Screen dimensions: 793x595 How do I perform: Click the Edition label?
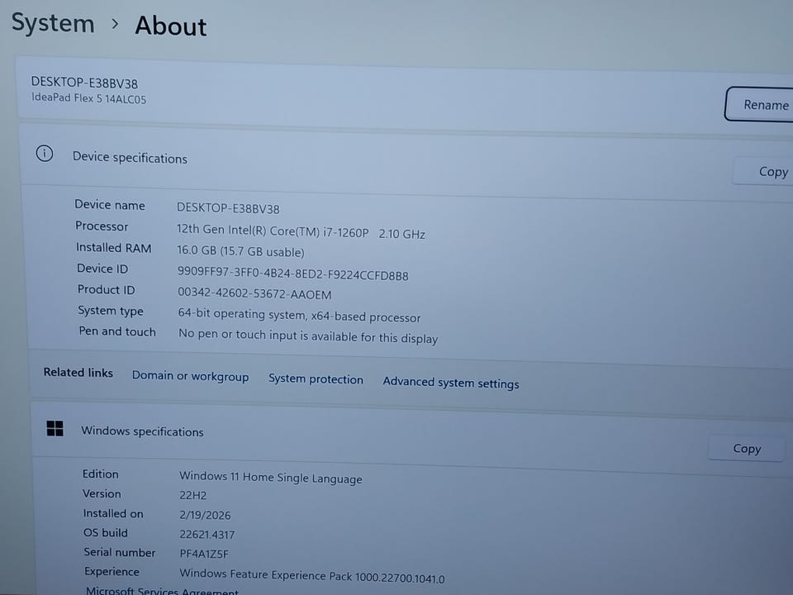(x=100, y=474)
